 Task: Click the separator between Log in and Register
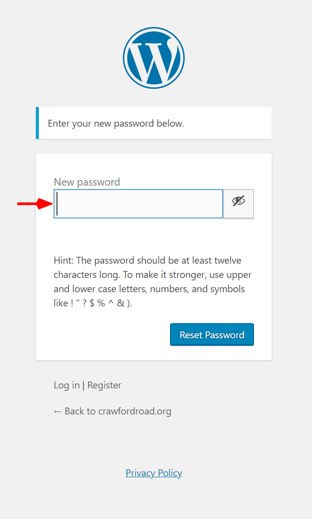click(x=84, y=385)
